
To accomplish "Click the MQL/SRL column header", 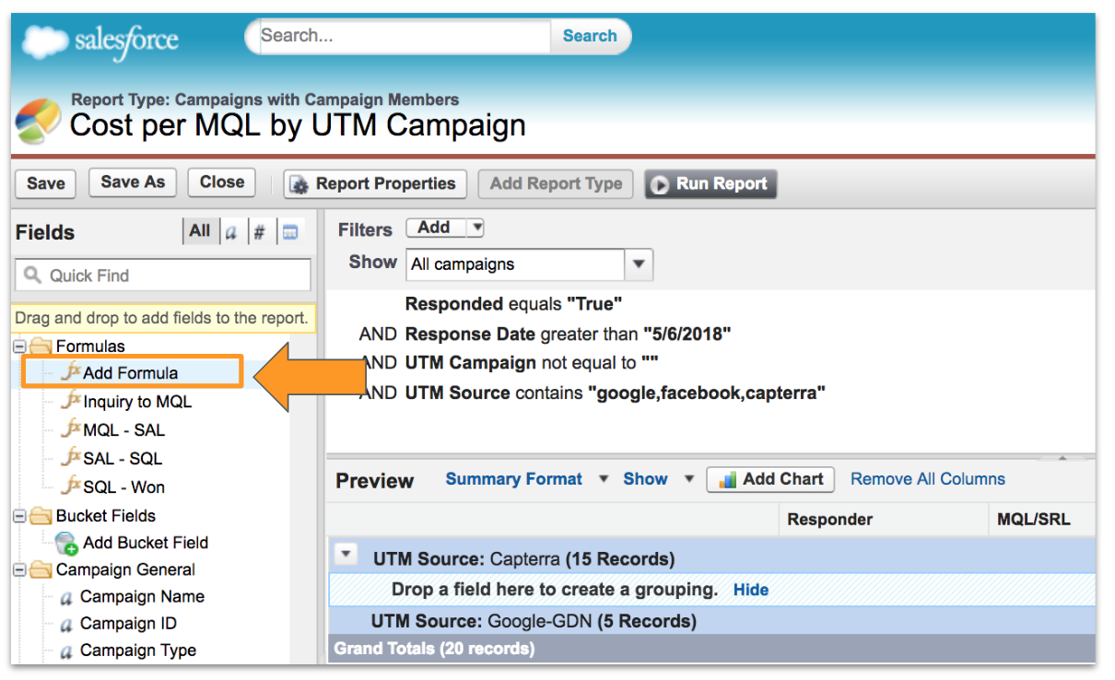I will (1041, 520).
